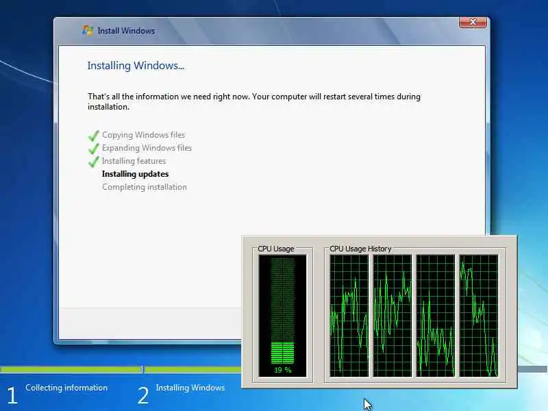The image size is (548, 411).
Task: Click the second CPU usage history graph
Action: 392,316
